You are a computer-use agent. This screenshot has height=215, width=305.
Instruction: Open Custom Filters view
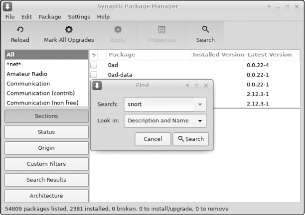(46, 164)
